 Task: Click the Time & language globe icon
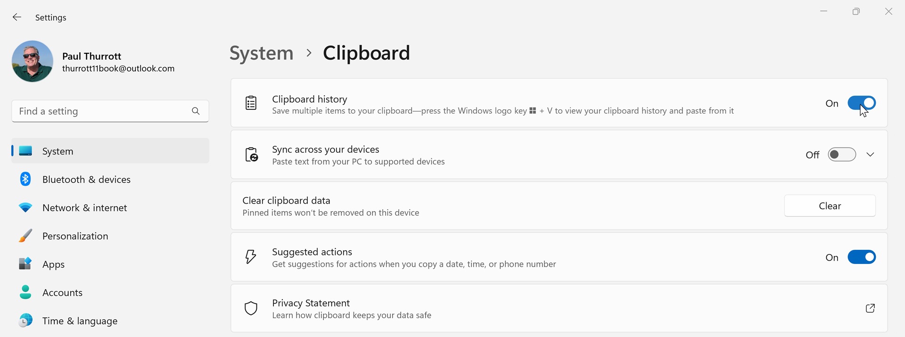25,321
